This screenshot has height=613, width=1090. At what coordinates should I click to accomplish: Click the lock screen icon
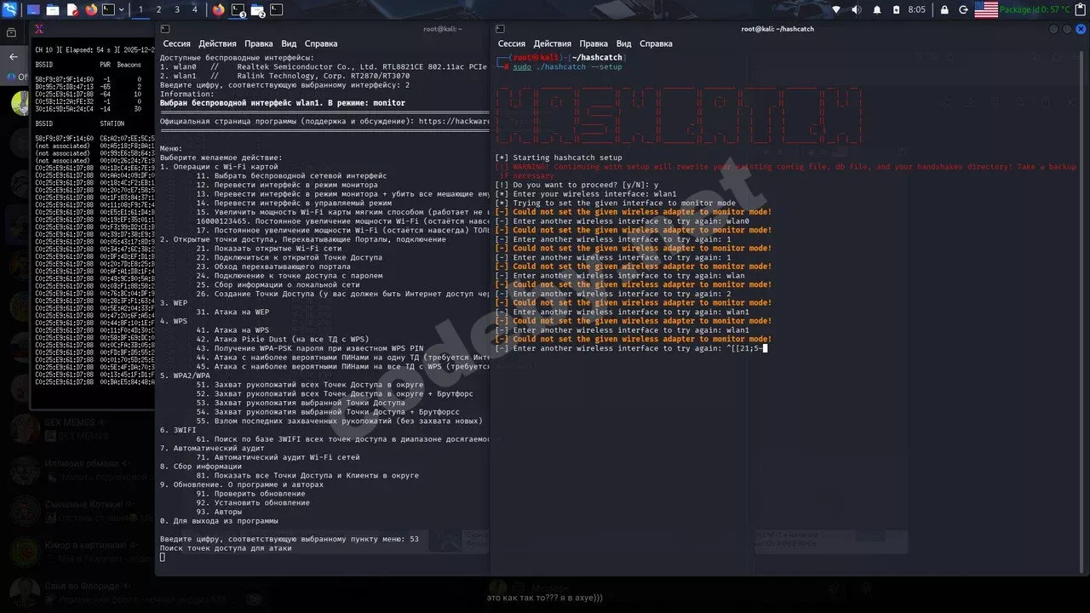click(944, 10)
